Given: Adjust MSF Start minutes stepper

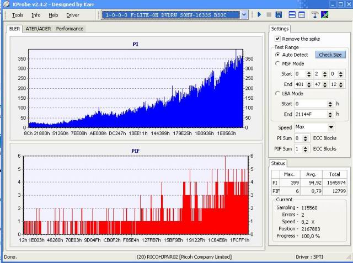Looking at the screenshot, I should [309, 74].
